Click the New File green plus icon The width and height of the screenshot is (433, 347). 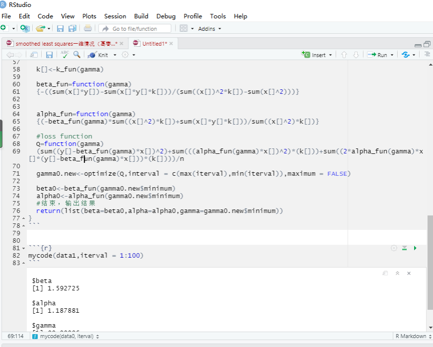click(x=3, y=28)
